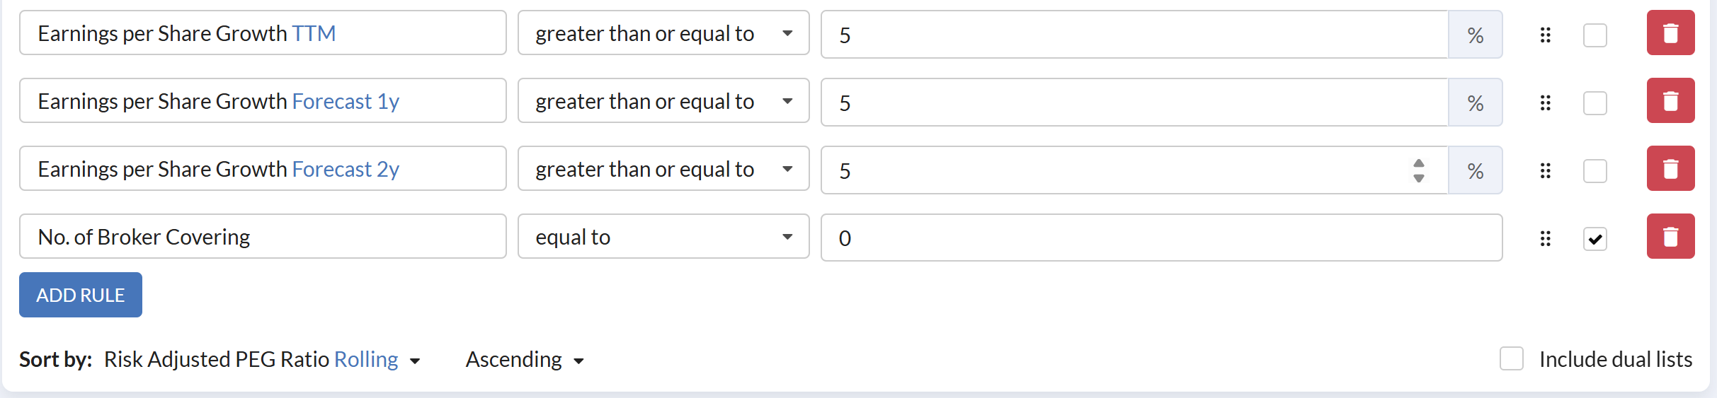This screenshot has width=1717, height=398.
Task: Uncheck the No. of Broker Covering checkbox
Action: 1595,239
